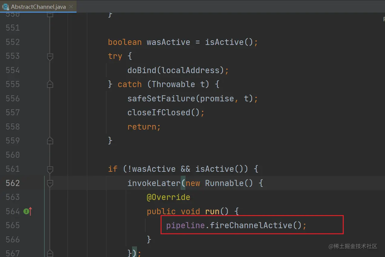
Task: Click the Runnable type name
Action: coord(224,183)
